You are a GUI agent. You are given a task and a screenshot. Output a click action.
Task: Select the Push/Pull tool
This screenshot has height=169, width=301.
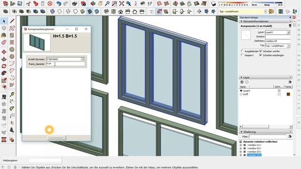point(4,59)
